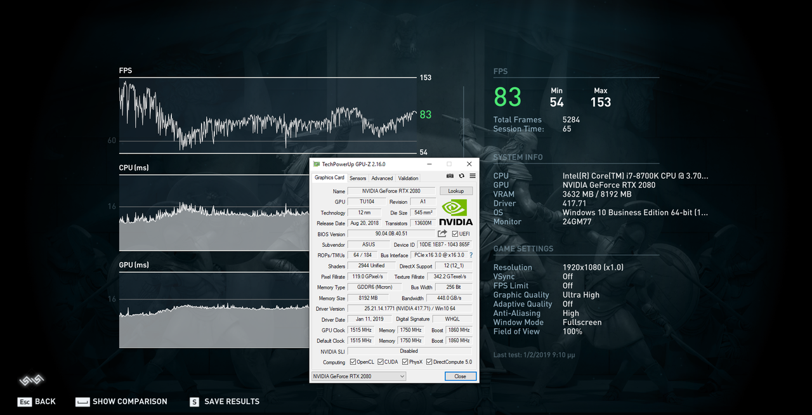Take a GPU-Z screenshot with camera icon

pyautogui.click(x=450, y=176)
